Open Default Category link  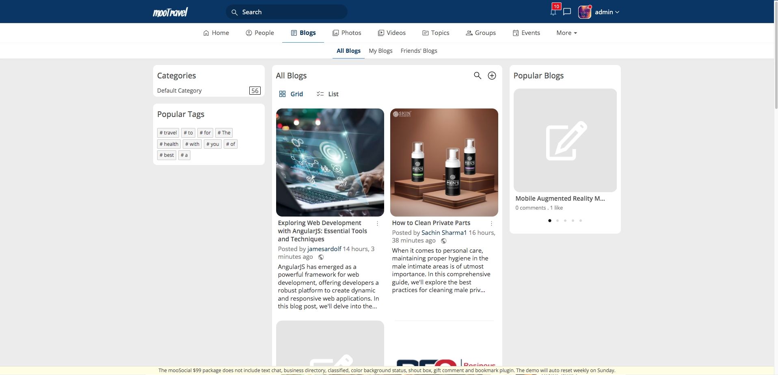point(179,91)
